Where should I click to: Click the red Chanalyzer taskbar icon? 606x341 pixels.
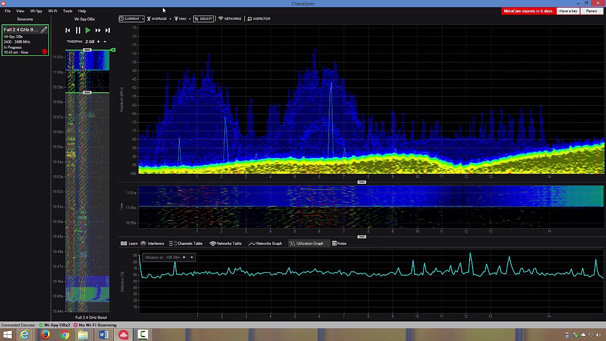click(124, 335)
